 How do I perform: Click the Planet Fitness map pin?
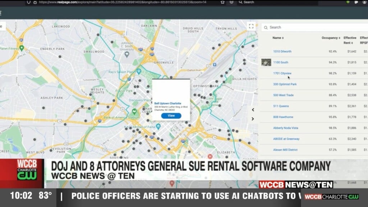click(22, 48)
